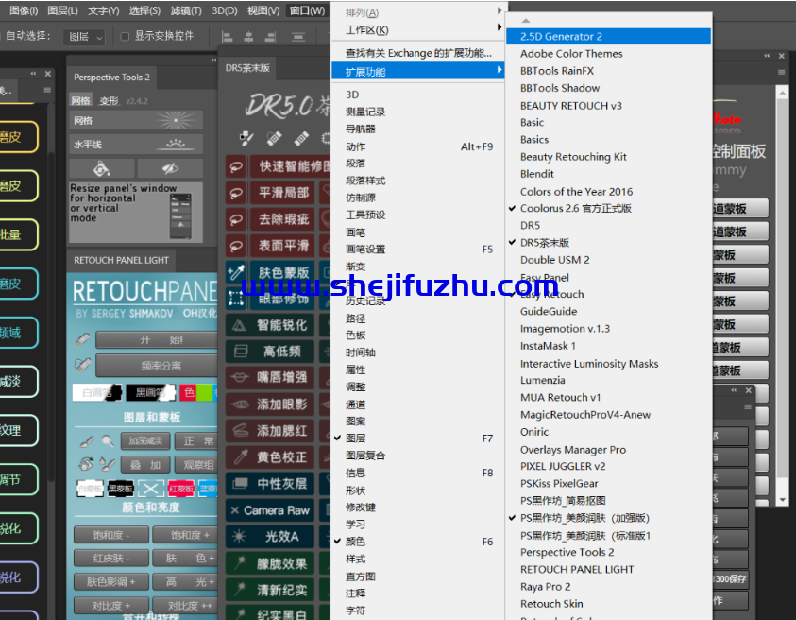Click 网格 grid button in Perspective Tools

136,120
